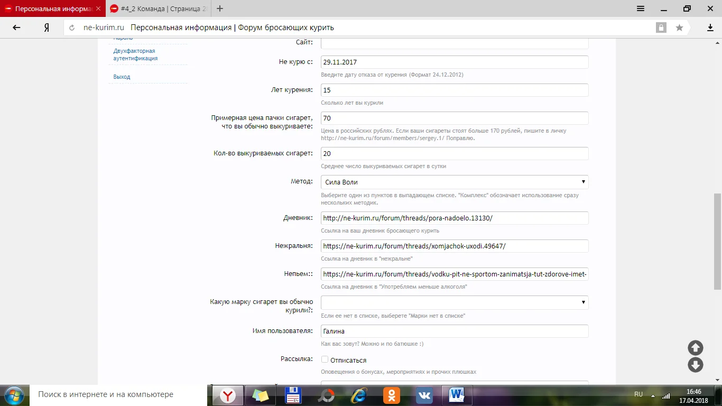Go back with the browser back arrow
Screen dimensions: 722x406
click(16, 27)
